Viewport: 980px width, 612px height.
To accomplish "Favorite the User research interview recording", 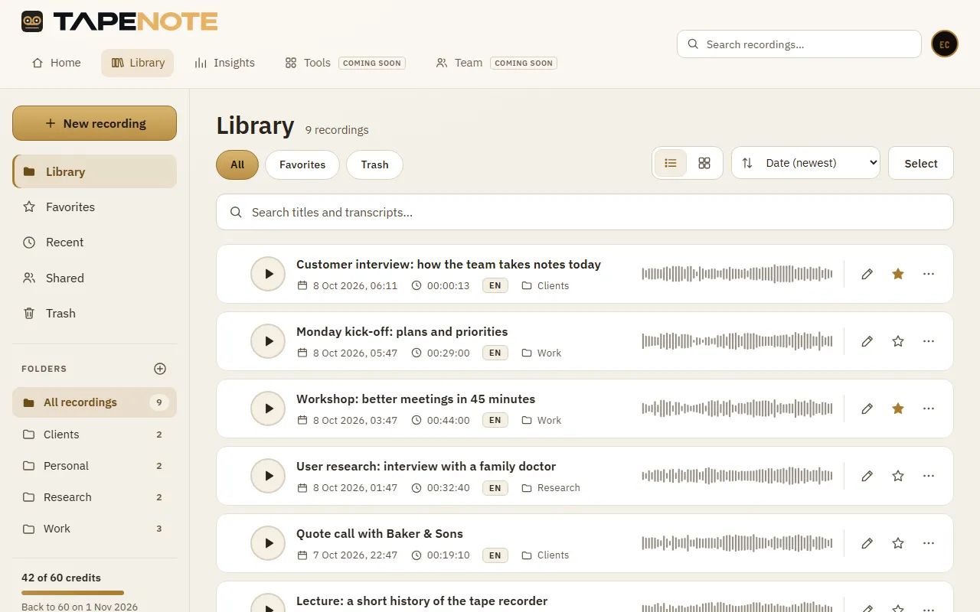I will (x=898, y=476).
